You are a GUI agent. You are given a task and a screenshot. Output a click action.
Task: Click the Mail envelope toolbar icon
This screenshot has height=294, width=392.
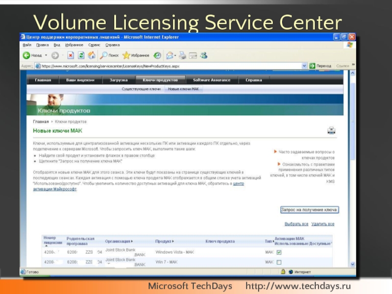tap(170, 55)
